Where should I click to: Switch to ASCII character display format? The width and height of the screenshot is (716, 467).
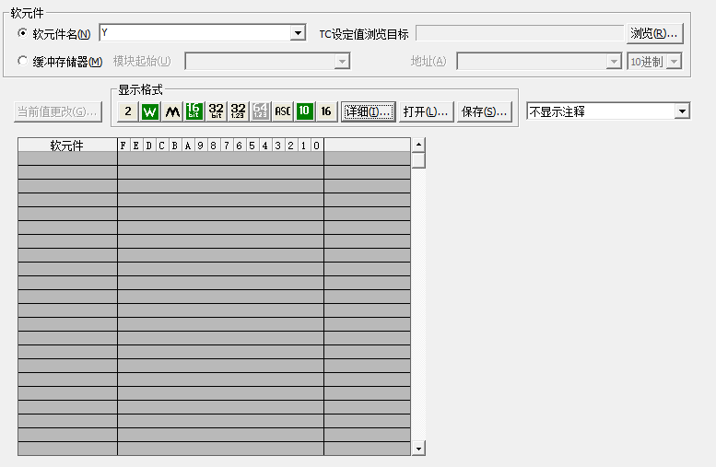pyautogui.click(x=282, y=111)
